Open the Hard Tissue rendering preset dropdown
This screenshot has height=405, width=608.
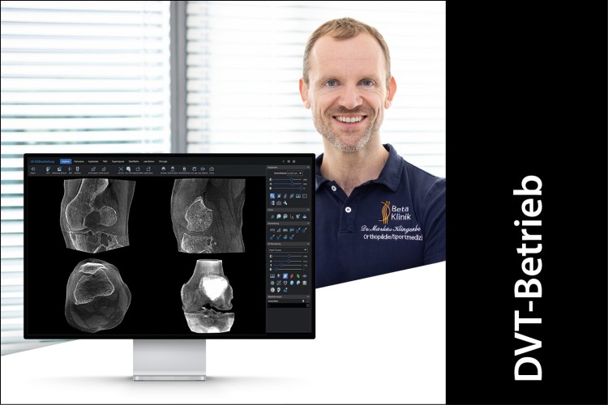pyautogui.click(x=288, y=250)
